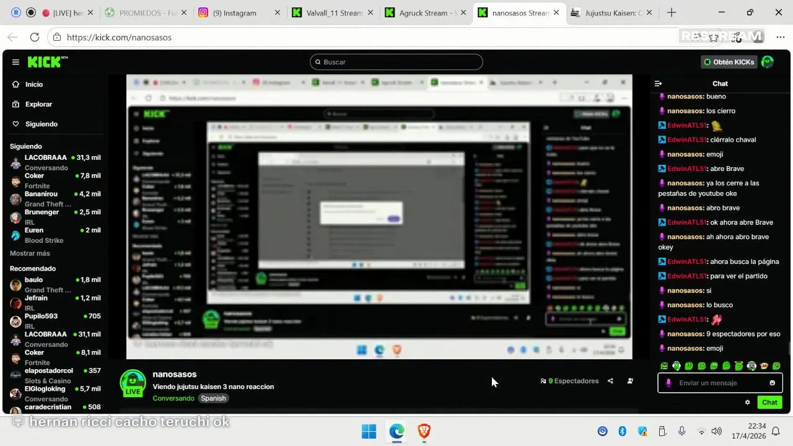793x446 pixels.
Task: Click the Conversando category link under title
Action: [x=173, y=398]
